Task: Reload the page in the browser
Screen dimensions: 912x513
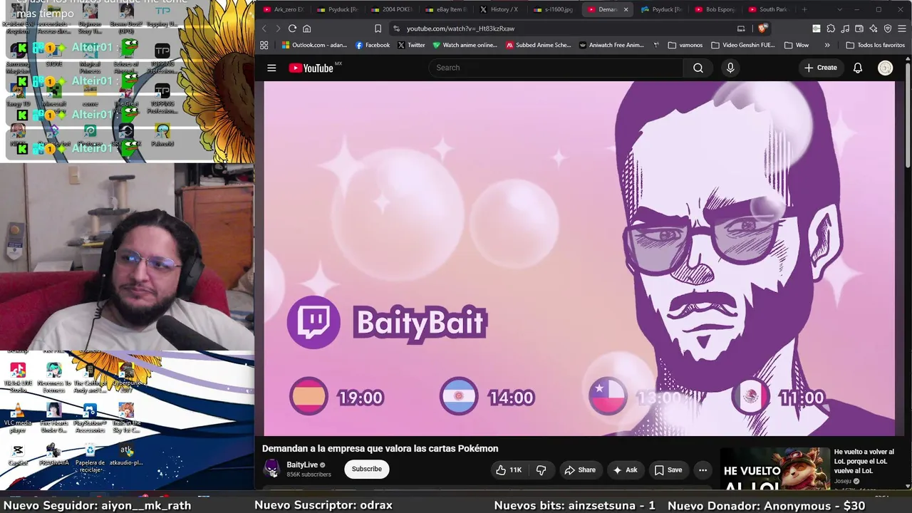Action: pos(292,28)
